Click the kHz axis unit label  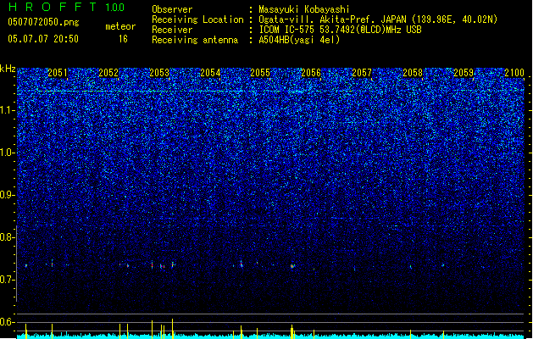(x=8, y=69)
